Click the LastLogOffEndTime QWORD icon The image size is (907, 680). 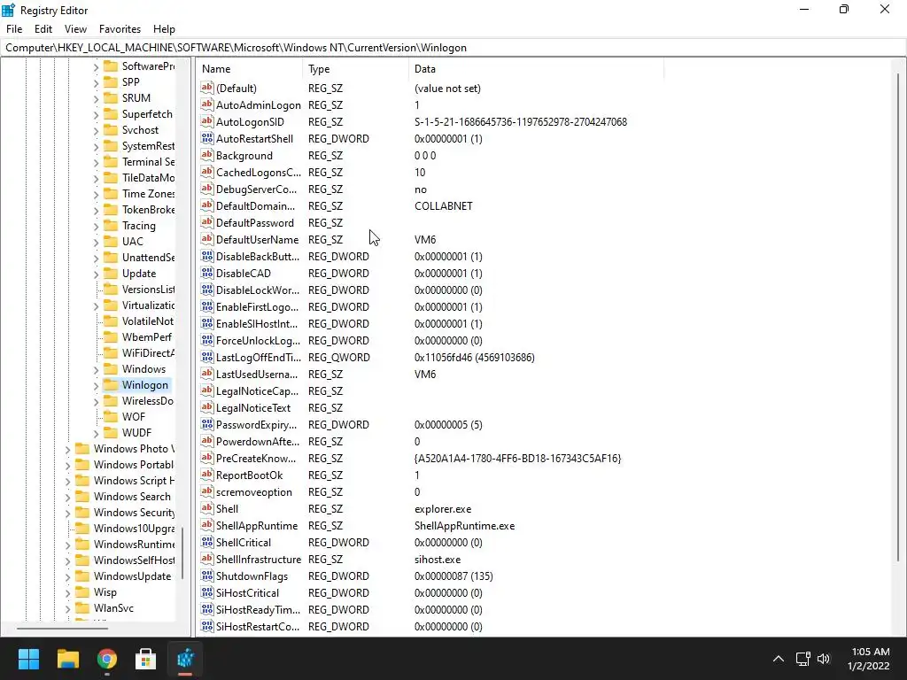coord(207,358)
